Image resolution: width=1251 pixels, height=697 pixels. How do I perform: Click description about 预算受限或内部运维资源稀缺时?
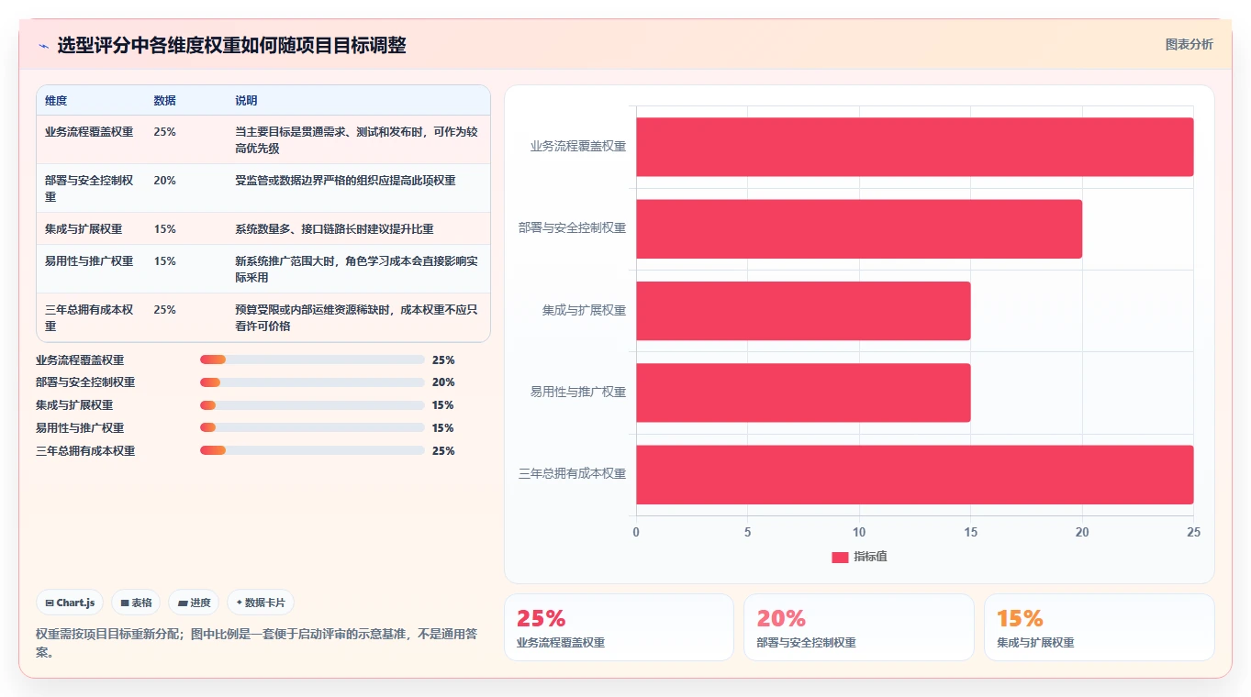(357, 317)
